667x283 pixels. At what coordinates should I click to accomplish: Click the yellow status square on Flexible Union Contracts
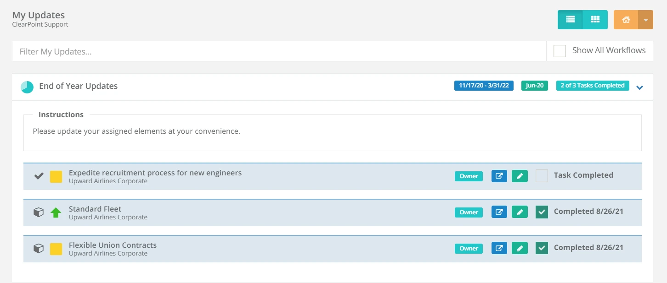coord(56,249)
